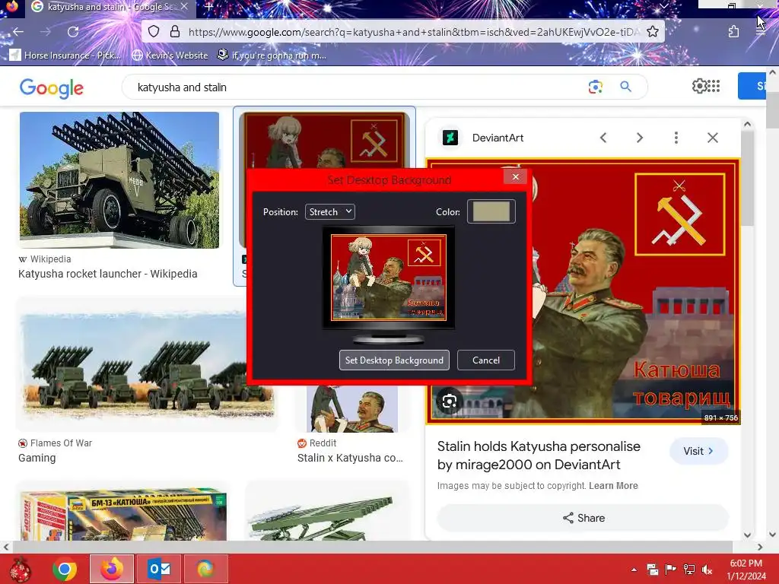This screenshot has height=584, width=779.
Task: Show hidden tray icons arrow
Action: 634,570
